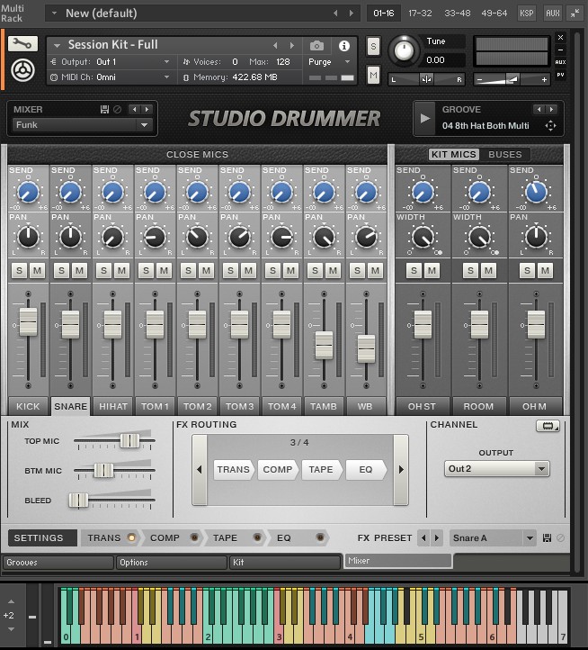Viewport: 588px width, 650px height.
Task: Click the BLEED mix slider handle
Action: click(78, 501)
